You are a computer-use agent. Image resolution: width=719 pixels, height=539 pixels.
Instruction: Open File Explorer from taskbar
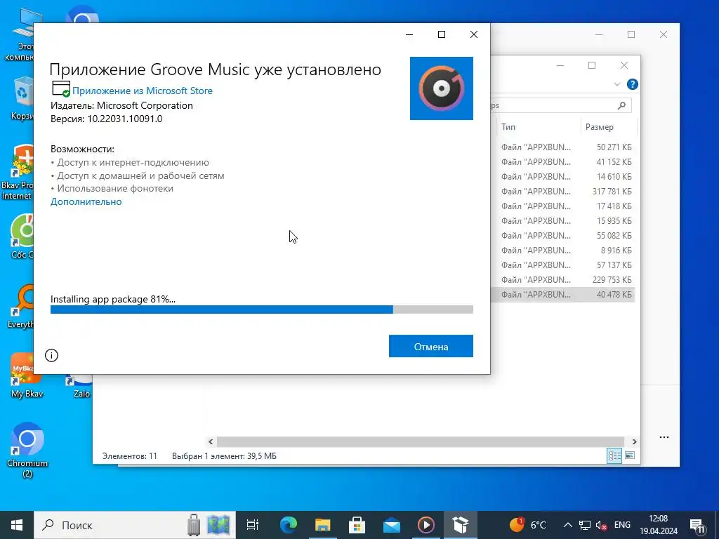(x=322, y=525)
